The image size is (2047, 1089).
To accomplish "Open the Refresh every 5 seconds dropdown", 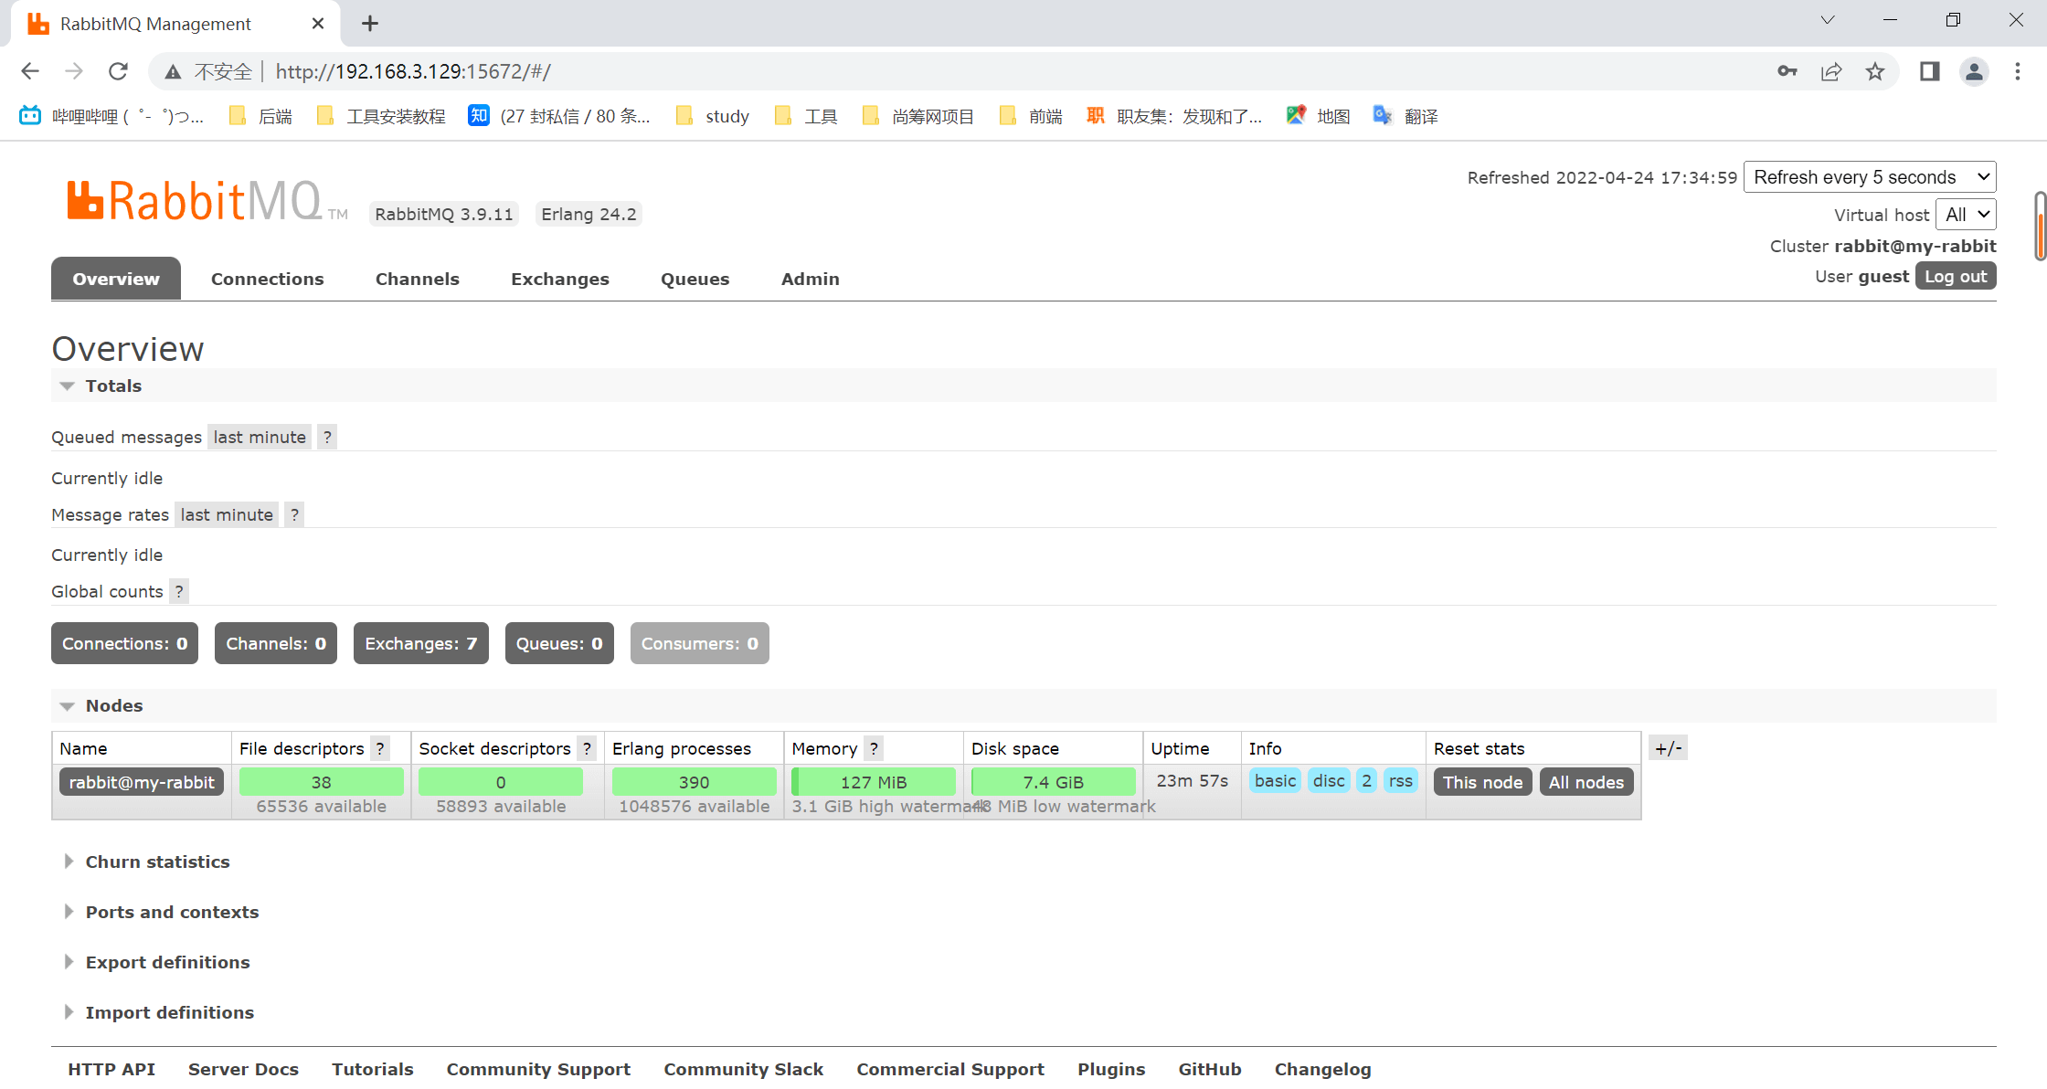I will tap(1870, 177).
